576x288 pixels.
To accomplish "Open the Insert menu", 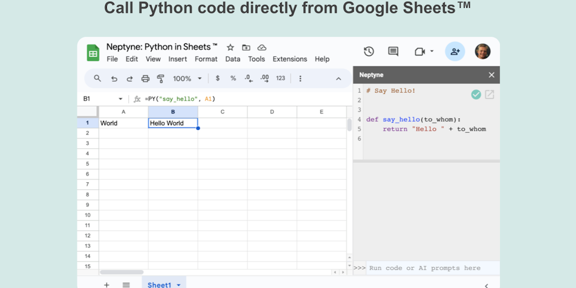I will pyautogui.click(x=178, y=59).
